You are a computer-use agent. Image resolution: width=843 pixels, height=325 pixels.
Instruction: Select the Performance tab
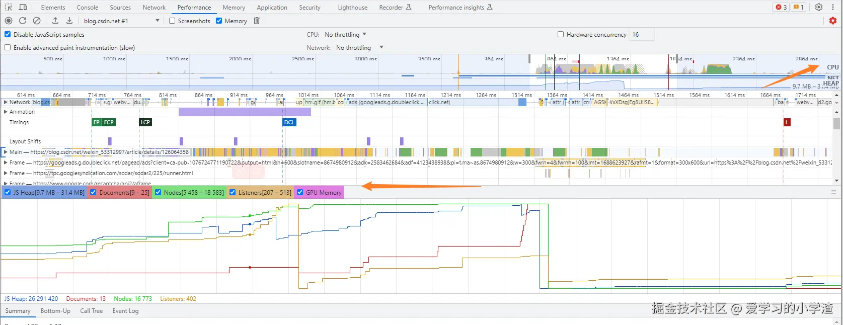pos(194,7)
